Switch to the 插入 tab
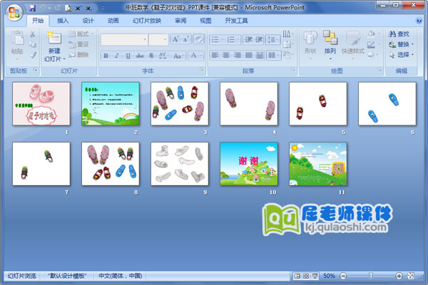Viewport: 428px width, 285px height. tap(63, 21)
